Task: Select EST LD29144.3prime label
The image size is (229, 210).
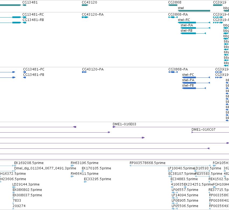Action: tap(26, 184)
